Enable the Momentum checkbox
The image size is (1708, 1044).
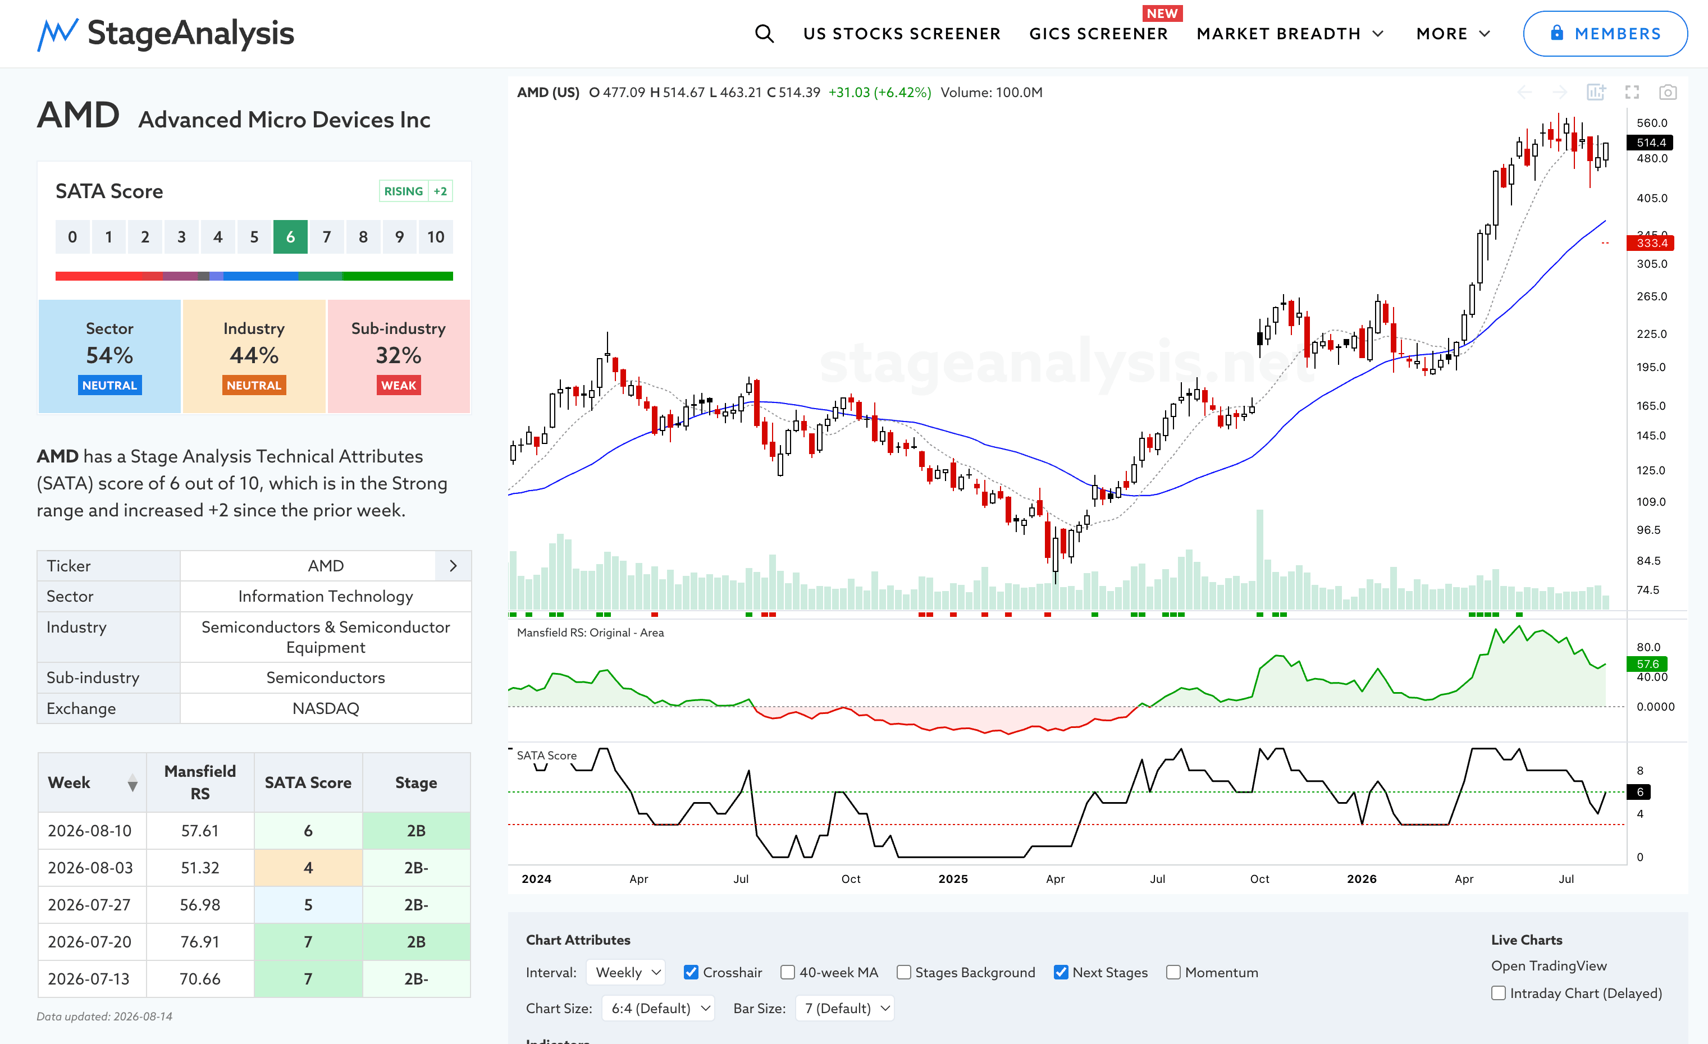click(1173, 972)
